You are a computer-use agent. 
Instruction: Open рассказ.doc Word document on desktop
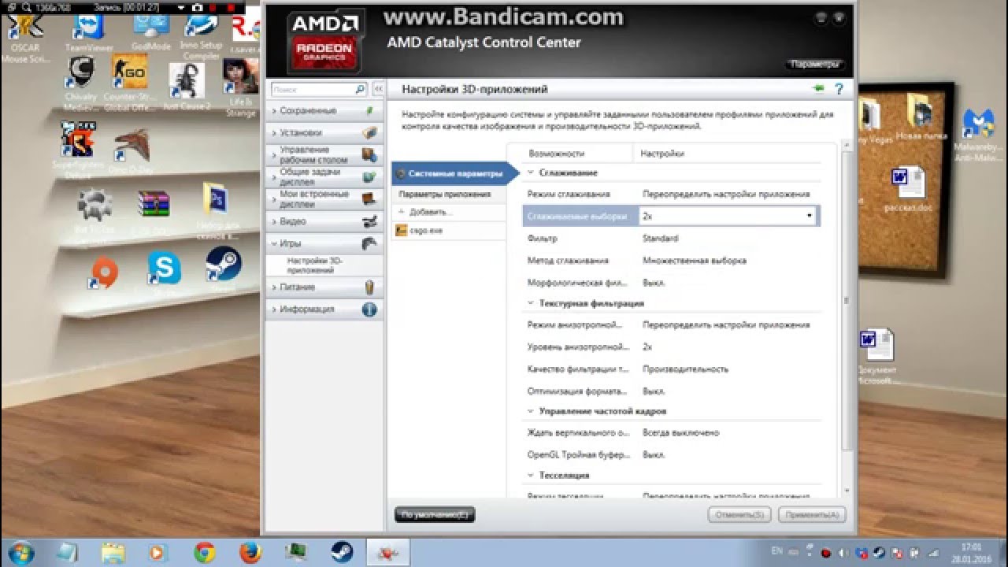pos(908,191)
